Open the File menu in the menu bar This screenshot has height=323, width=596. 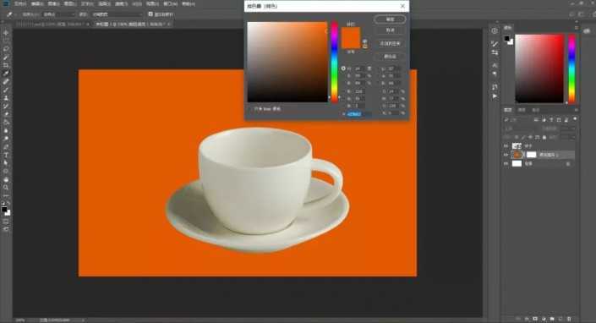click(19, 3)
